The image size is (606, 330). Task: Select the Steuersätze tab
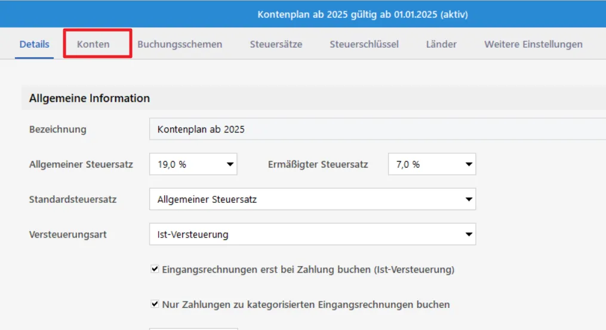276,44
